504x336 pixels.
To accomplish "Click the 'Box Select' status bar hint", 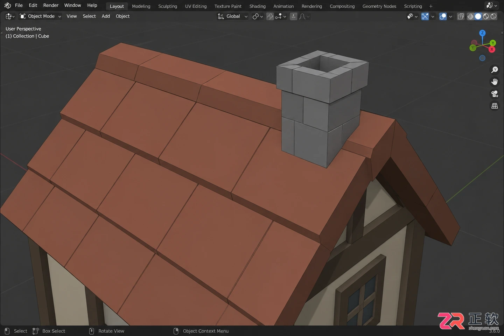I will [54, 331].
